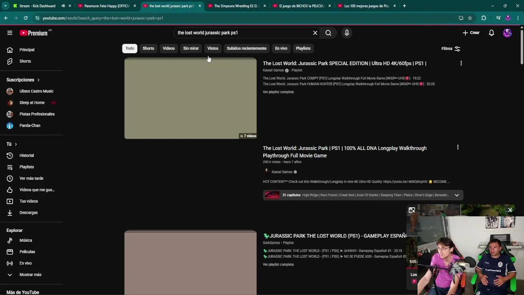
Task: Switch to Los 100 mejores juegos tab
Action: point(366,6)
